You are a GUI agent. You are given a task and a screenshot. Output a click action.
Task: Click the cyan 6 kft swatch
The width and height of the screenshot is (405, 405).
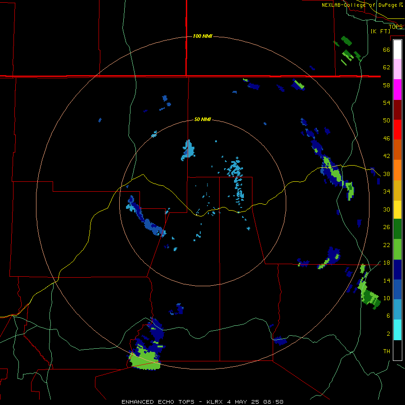pyautogui.click(x=397, y=330)
